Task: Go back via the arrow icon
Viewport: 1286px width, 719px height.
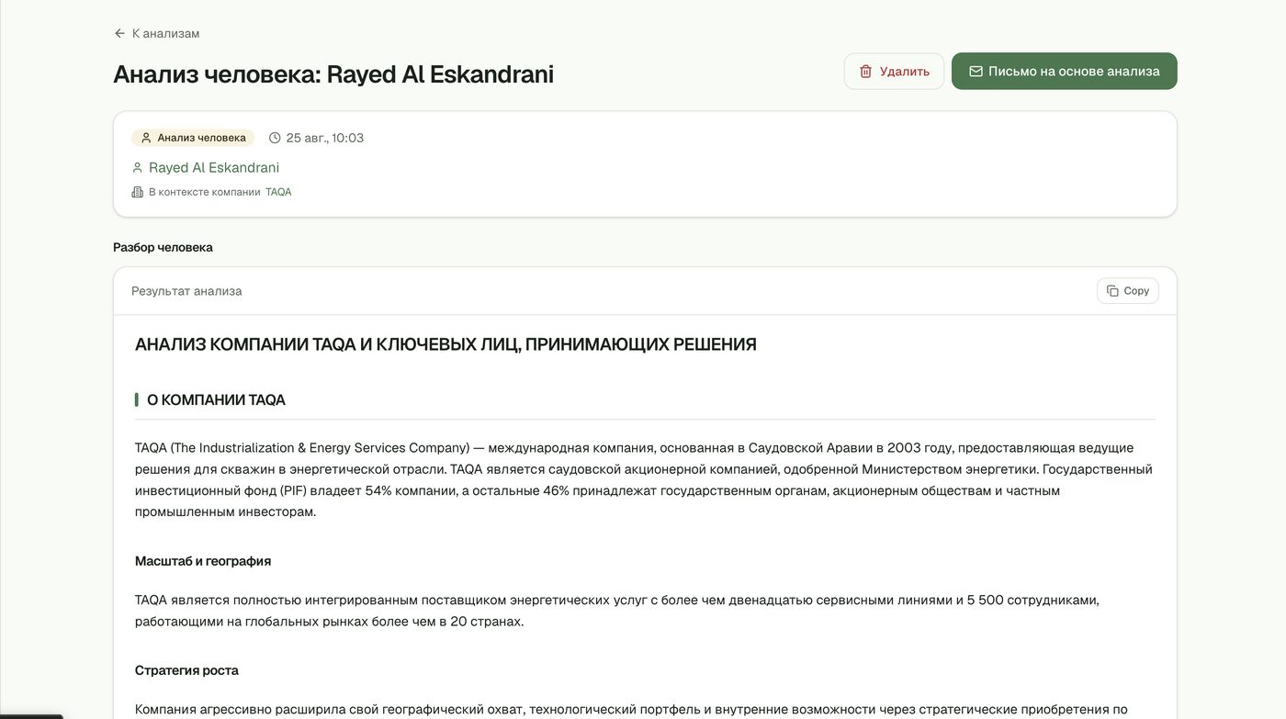Action: (119, 34)
